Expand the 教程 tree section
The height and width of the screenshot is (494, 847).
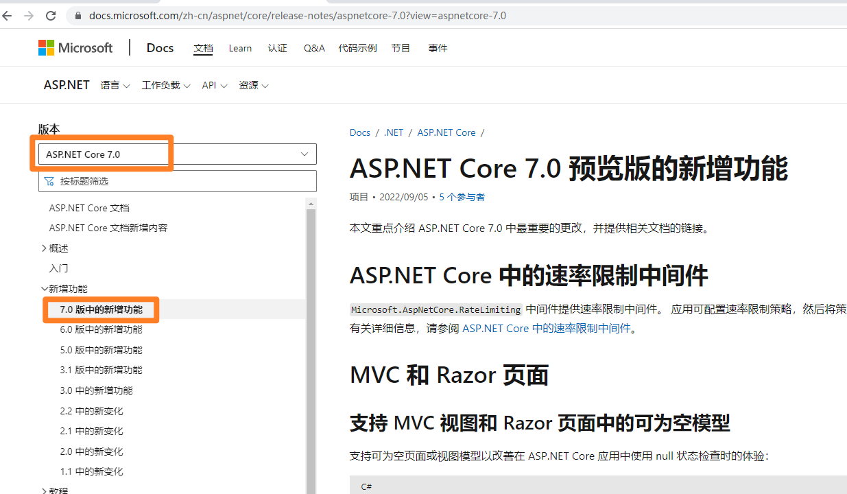click(x=55, y=490)
